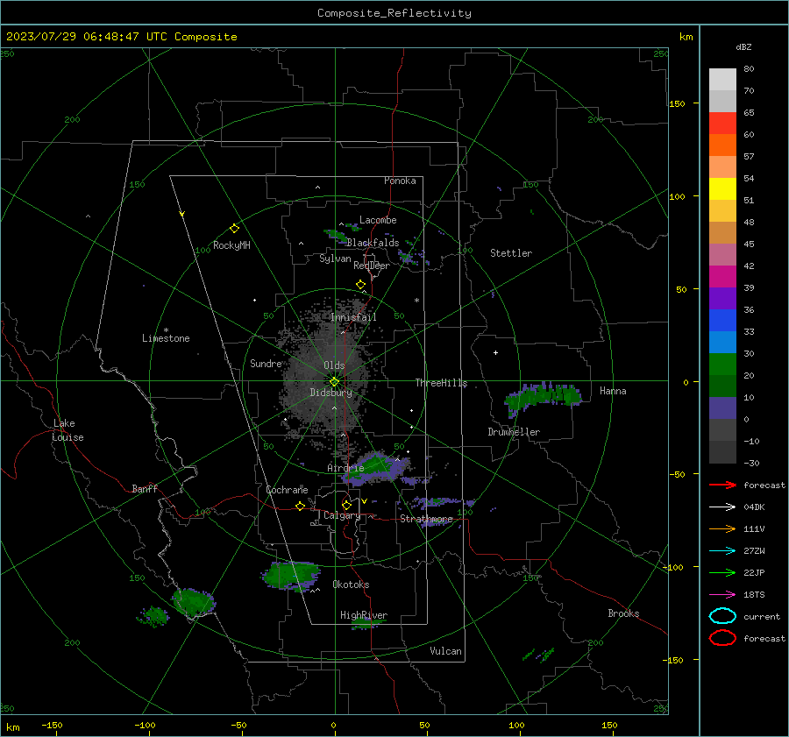Click the Ponoka city label
Viewport: 789px width, 737px height.
click(400, 181)
